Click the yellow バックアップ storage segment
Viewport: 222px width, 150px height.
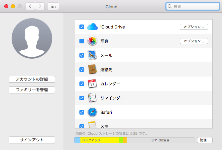pos(100,140)
